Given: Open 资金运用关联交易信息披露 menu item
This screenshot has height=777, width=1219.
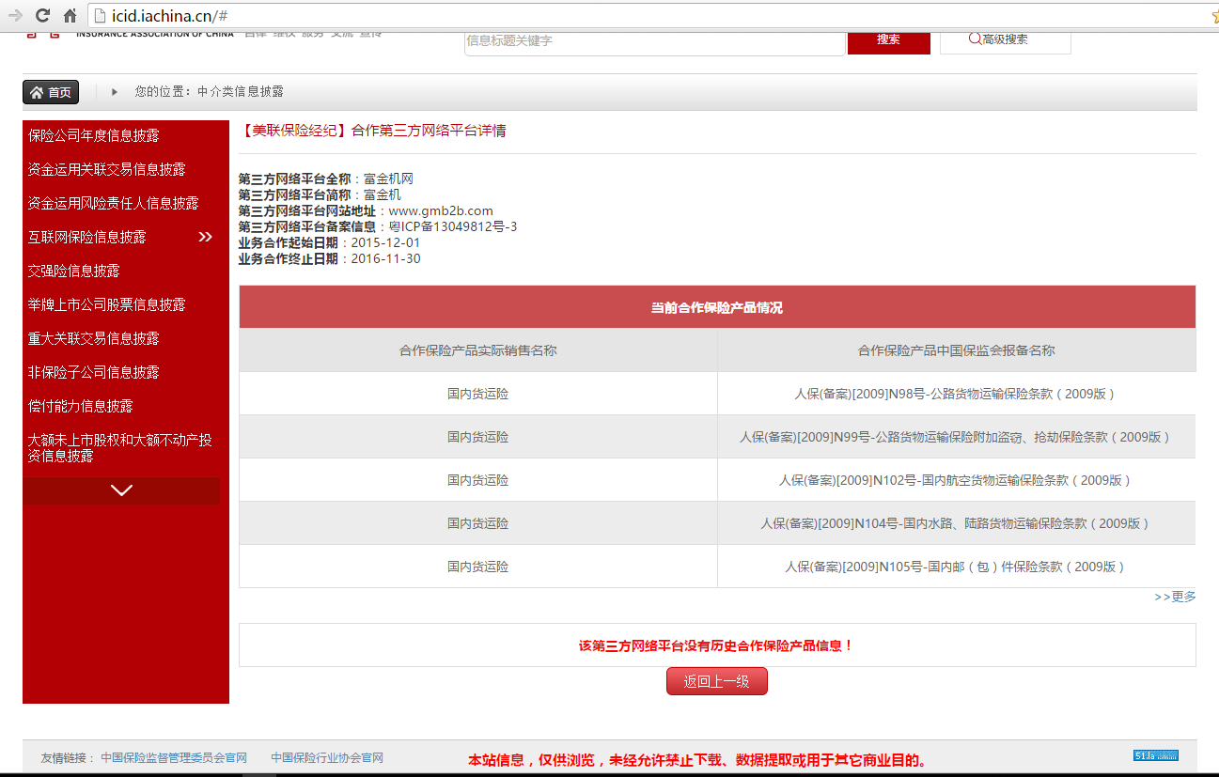Looking at the screenshot, I should point(107,169).
